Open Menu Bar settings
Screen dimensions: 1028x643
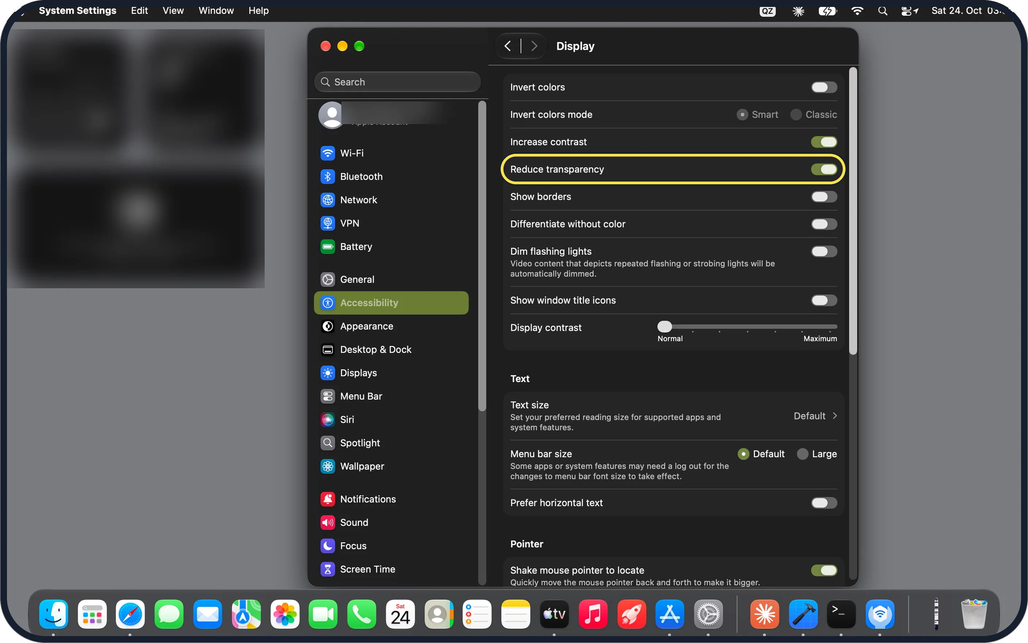point(391,396)
